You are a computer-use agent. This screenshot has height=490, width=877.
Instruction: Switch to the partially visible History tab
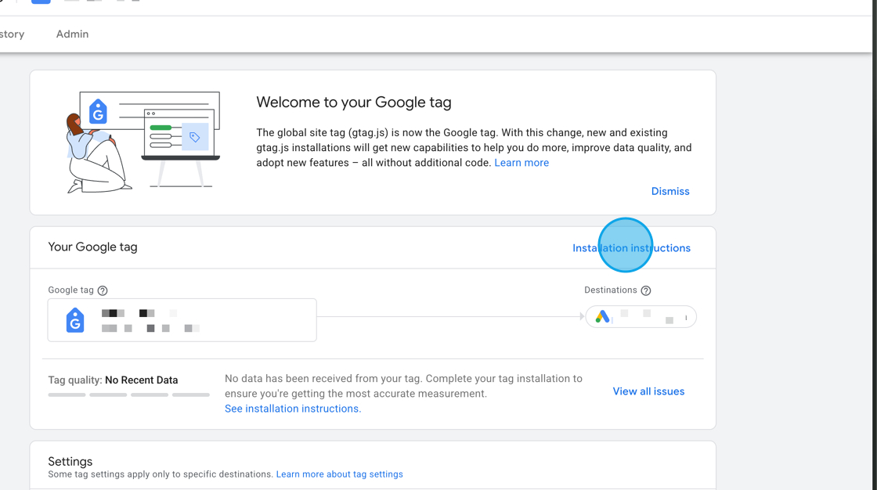tap(12, 34)
